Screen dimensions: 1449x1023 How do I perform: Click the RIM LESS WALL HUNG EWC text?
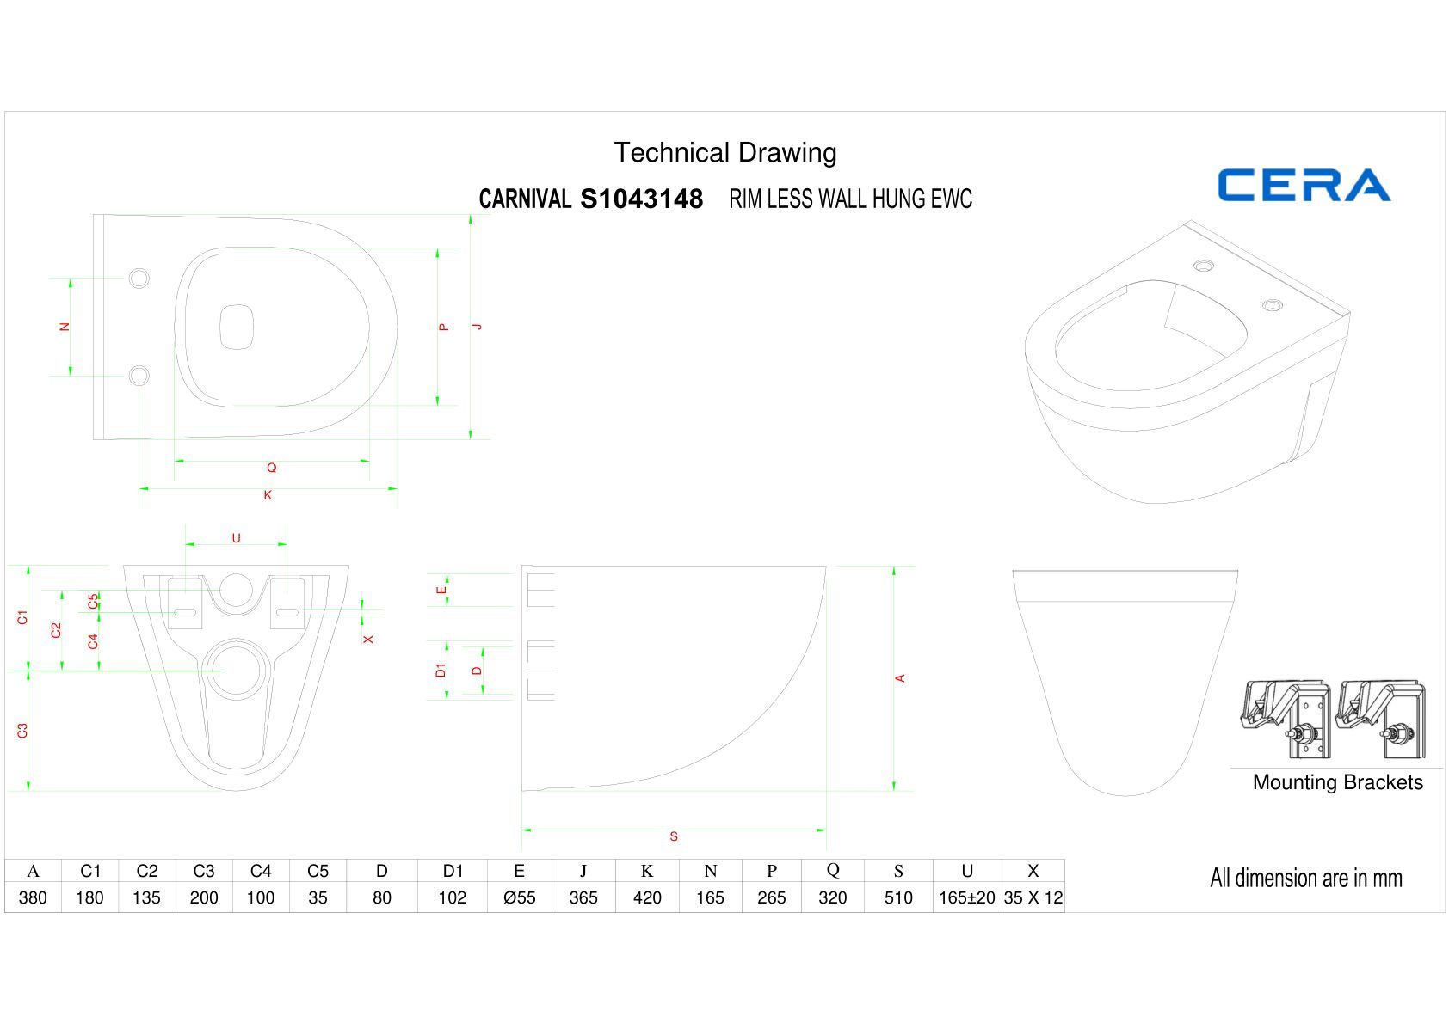pos(851,199)
